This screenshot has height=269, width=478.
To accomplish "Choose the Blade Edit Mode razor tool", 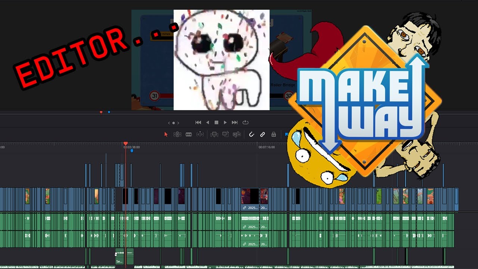I will 189,134.
